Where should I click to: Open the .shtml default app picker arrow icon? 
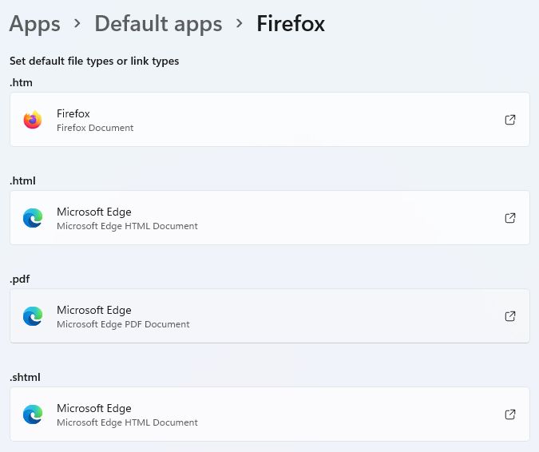tap(510, 414)
